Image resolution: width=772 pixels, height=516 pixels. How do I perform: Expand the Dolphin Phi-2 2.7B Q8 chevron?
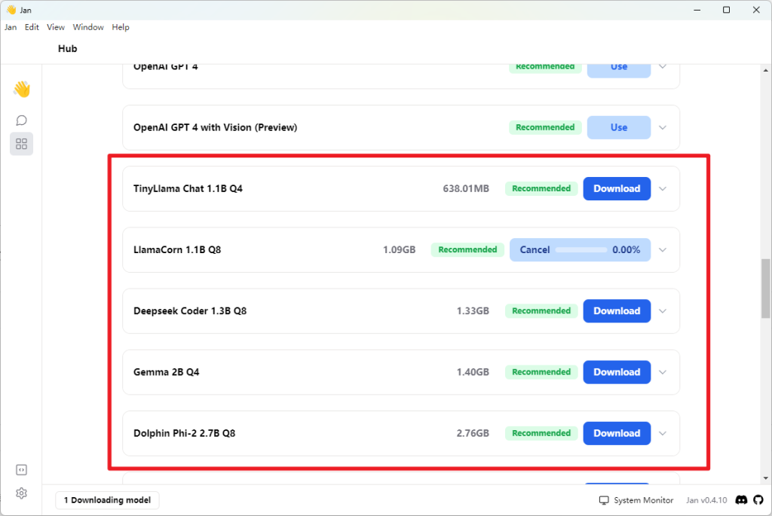coord(663,433)
